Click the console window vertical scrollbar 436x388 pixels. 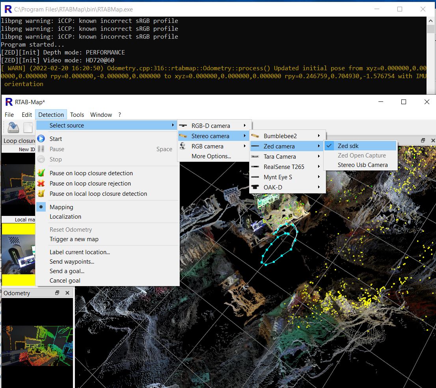pos(430,30)
